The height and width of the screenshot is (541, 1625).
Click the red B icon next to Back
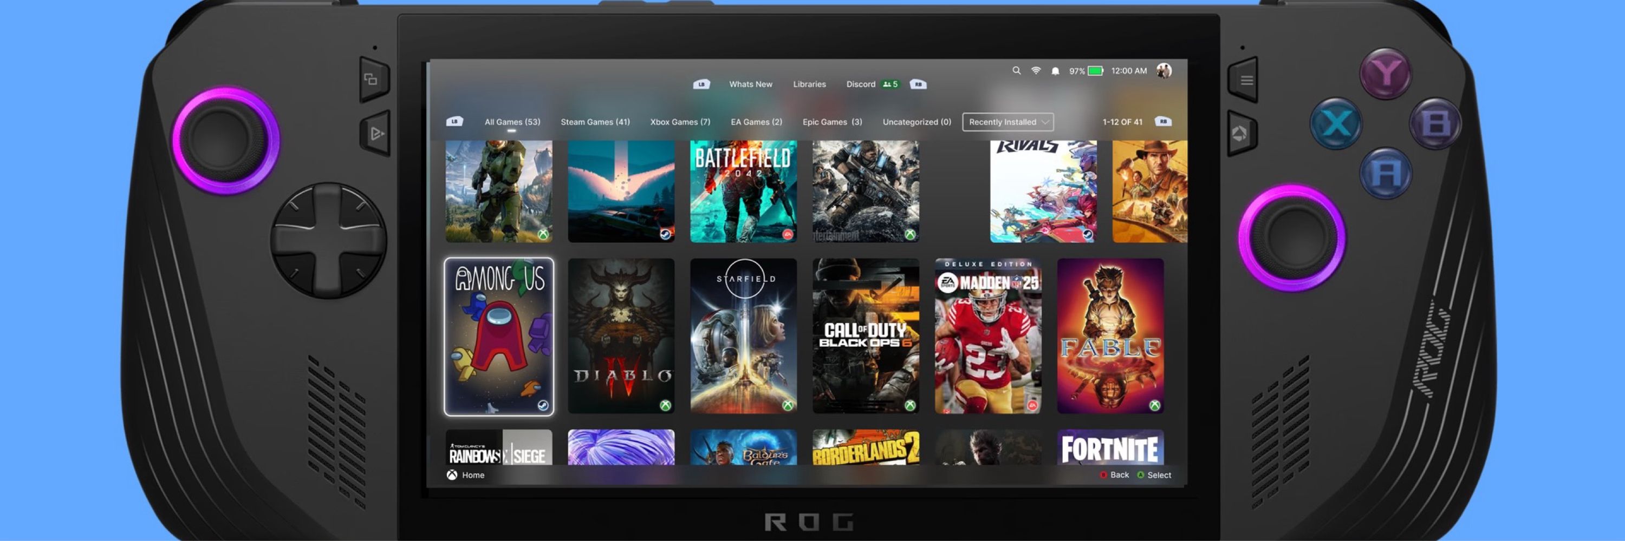tap(1103, 475)
